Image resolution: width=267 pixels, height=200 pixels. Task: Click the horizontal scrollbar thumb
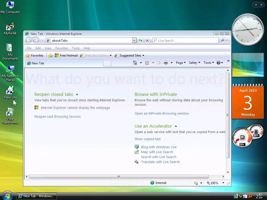119,177
